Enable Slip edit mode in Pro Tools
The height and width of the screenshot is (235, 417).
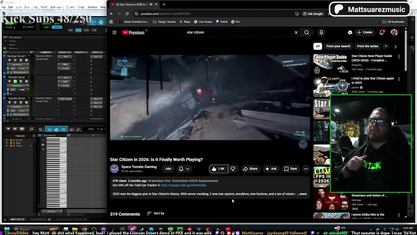pos(47,27)
